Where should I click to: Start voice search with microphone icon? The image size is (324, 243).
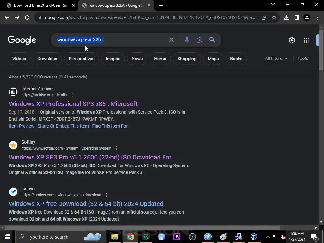coord(187,40)
